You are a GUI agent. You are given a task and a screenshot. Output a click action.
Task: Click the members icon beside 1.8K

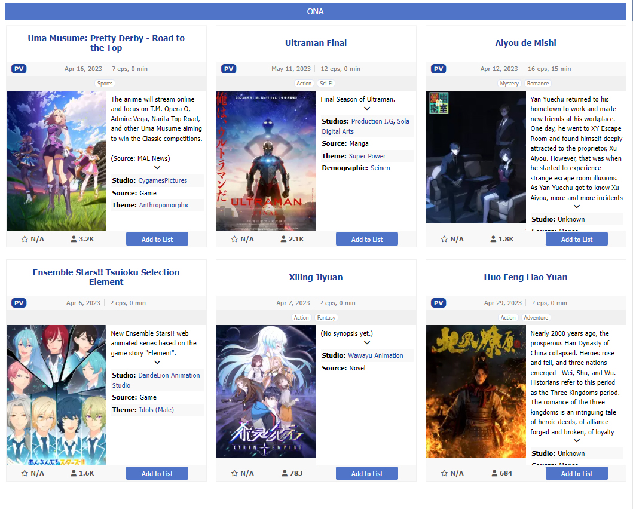pyautogui.click(x=493, y=239)
